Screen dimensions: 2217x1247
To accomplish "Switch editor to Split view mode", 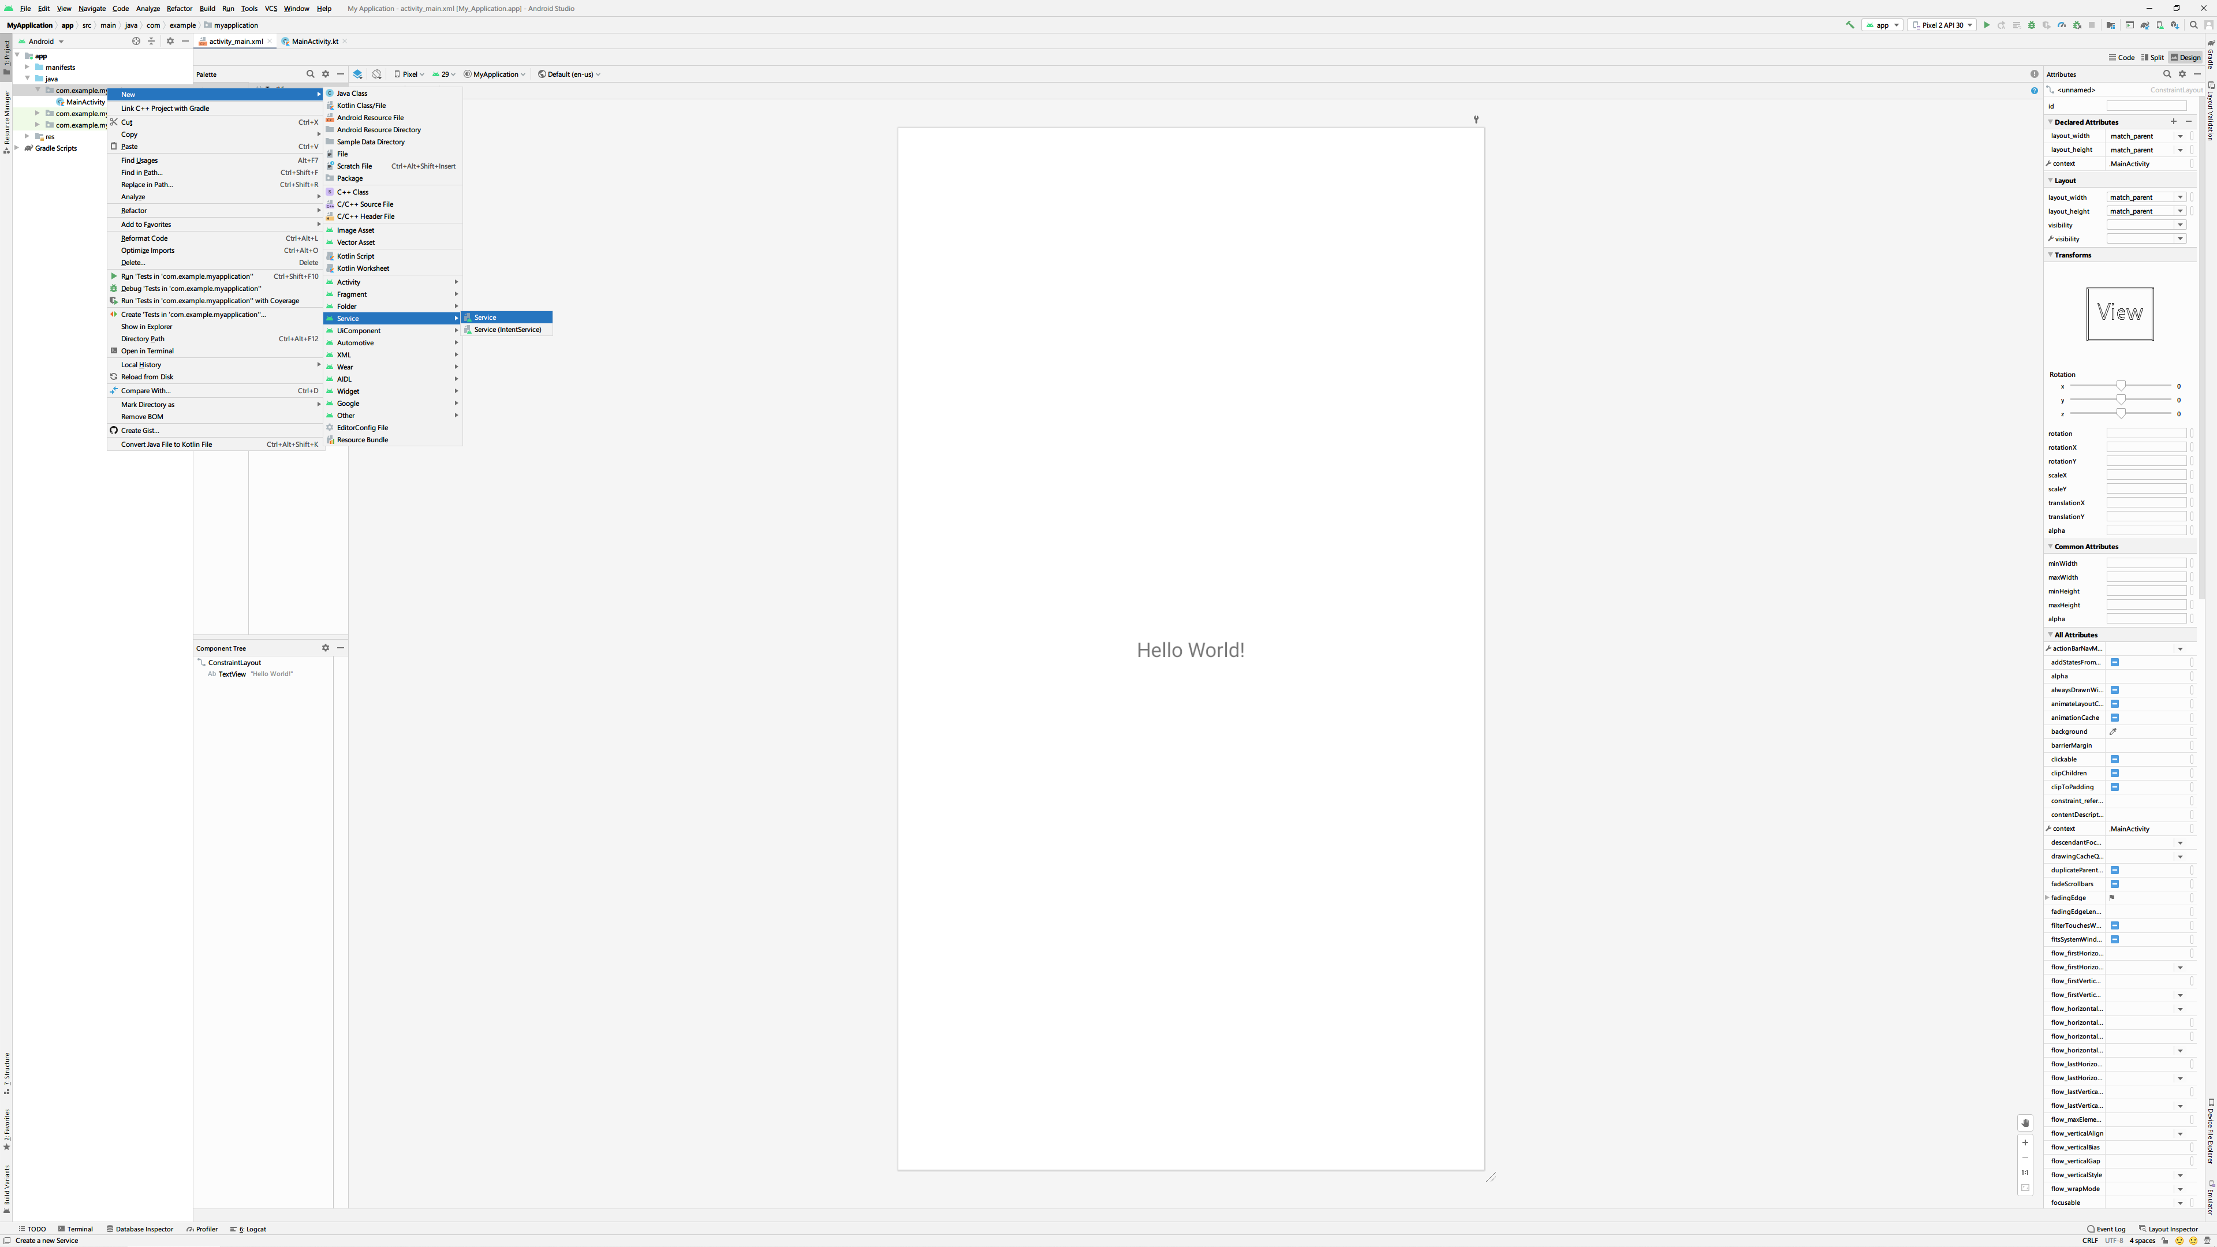I will tap(2152, 58).
